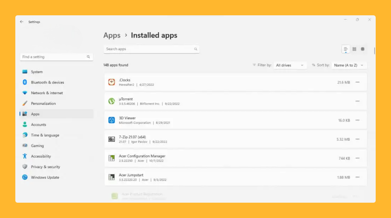Open Windows Update settings
The image size is (391, 218).
[x=56, y=177]
